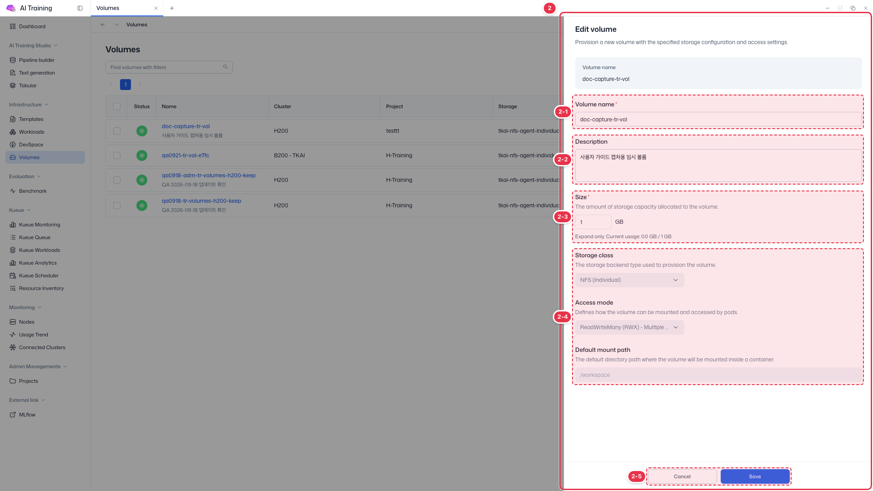Collapse the Admin Managements section
The width and height of the screenshot is (873, 491).
(x=38, y=366)
